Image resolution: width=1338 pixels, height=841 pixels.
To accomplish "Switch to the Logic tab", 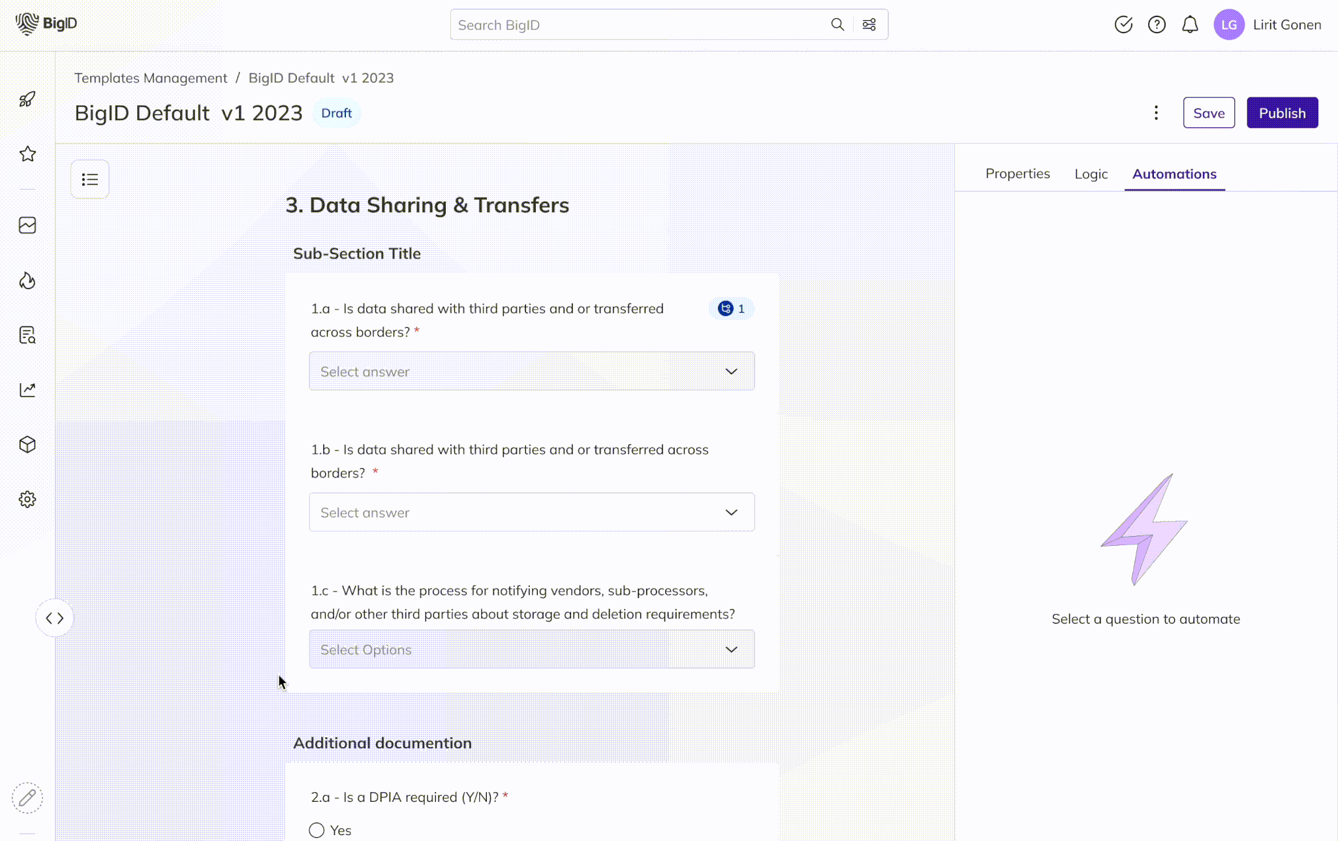I will tap(1091, 174).
